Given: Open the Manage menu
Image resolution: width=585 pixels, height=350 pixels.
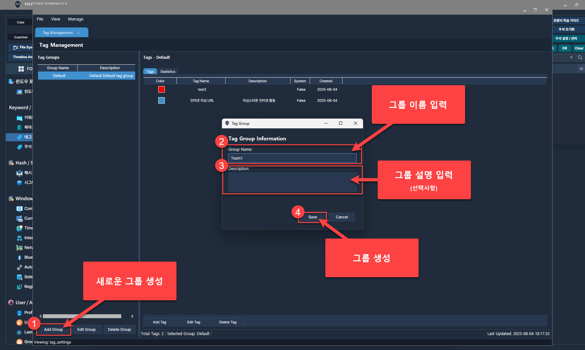Looking at the screenshot, I should (76, 19).
